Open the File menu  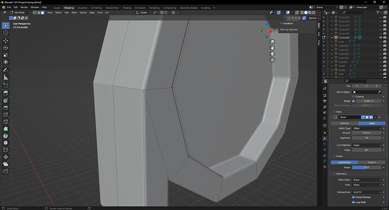pyautogui.click(x=9, y=7)
